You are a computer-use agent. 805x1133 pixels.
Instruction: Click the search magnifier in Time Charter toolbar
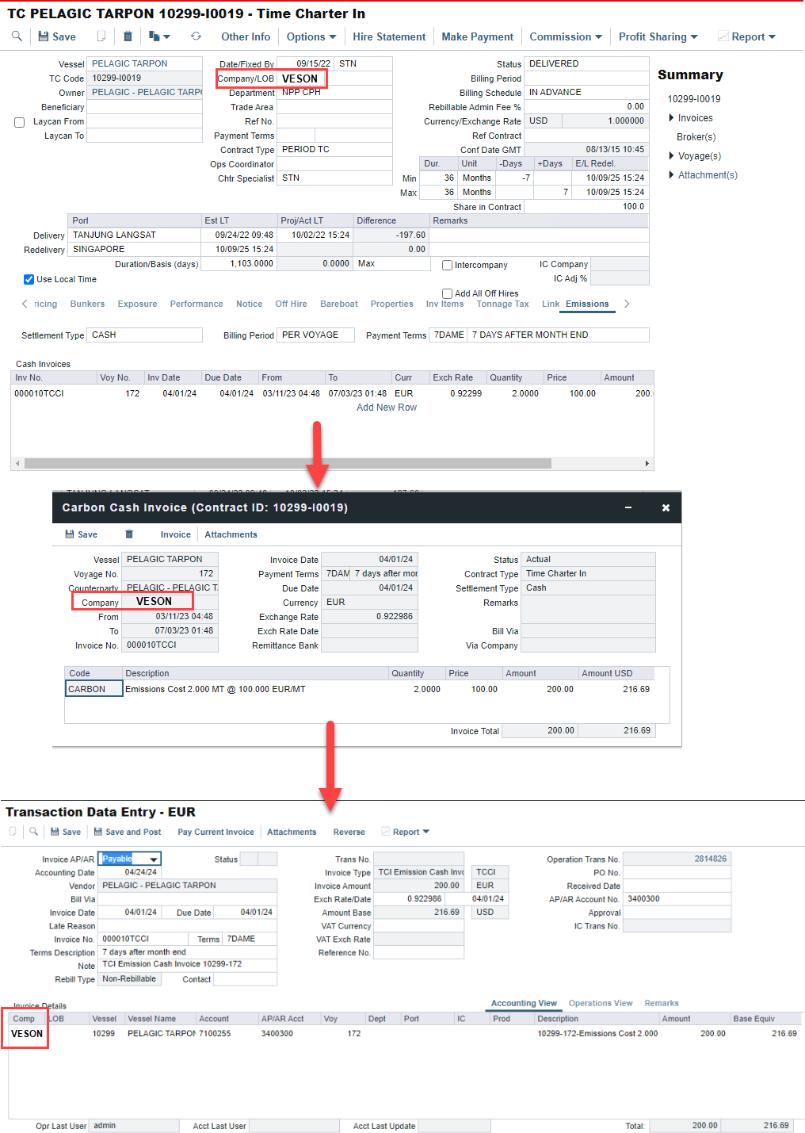[17, 36]
